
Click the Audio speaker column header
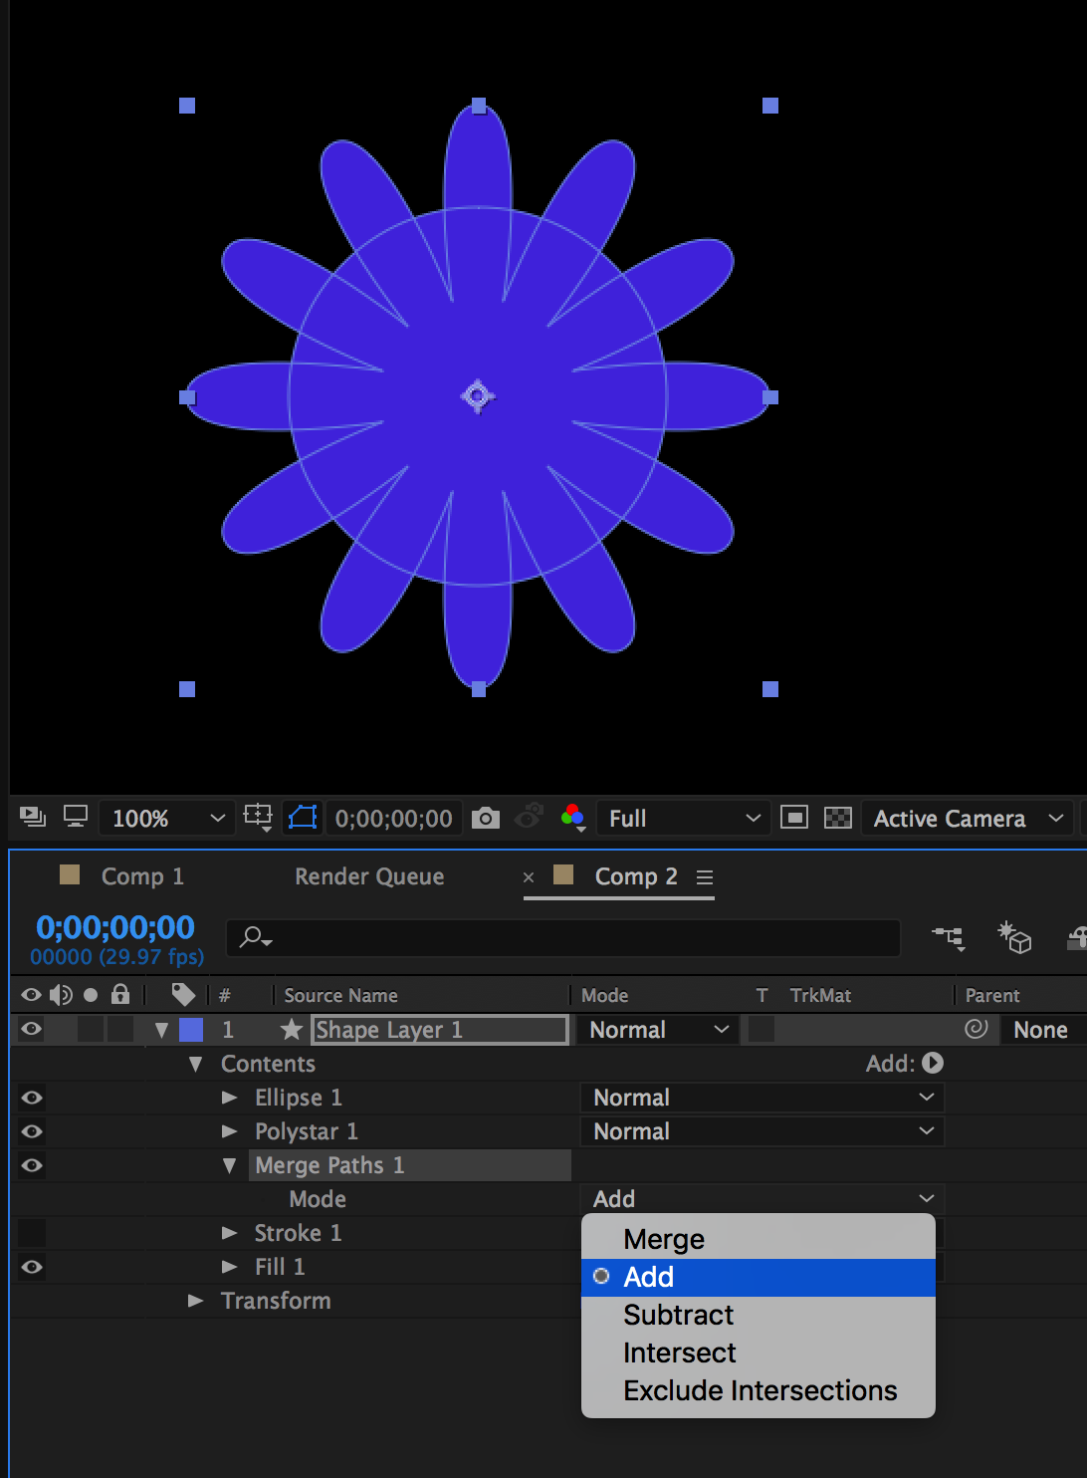tap(61, 994)
